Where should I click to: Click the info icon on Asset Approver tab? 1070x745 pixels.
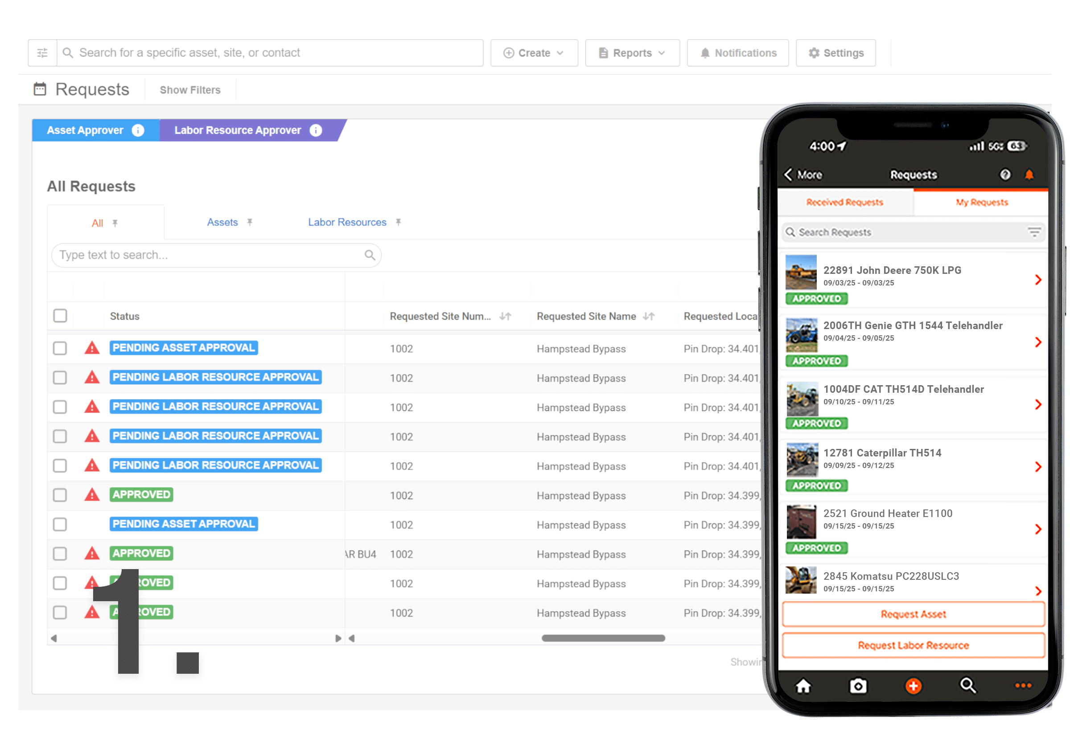(x=138, y=130)
